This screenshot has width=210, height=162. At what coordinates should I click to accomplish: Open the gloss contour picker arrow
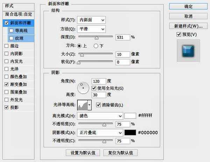(x=90, y=104)
